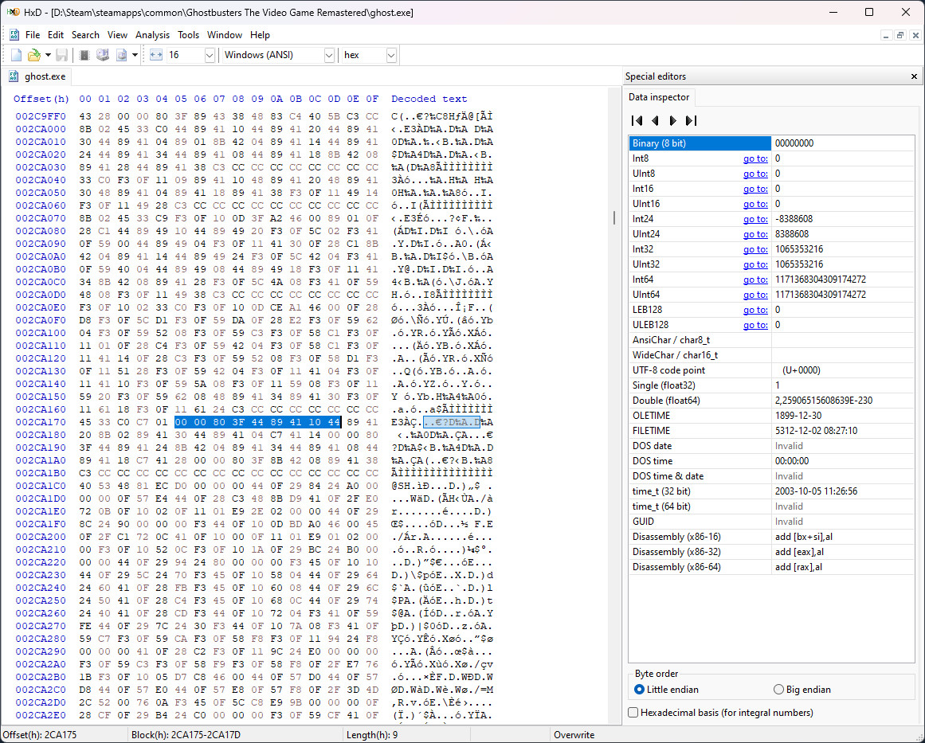Open the bytes per row 16 dropdown

(209, 55)
